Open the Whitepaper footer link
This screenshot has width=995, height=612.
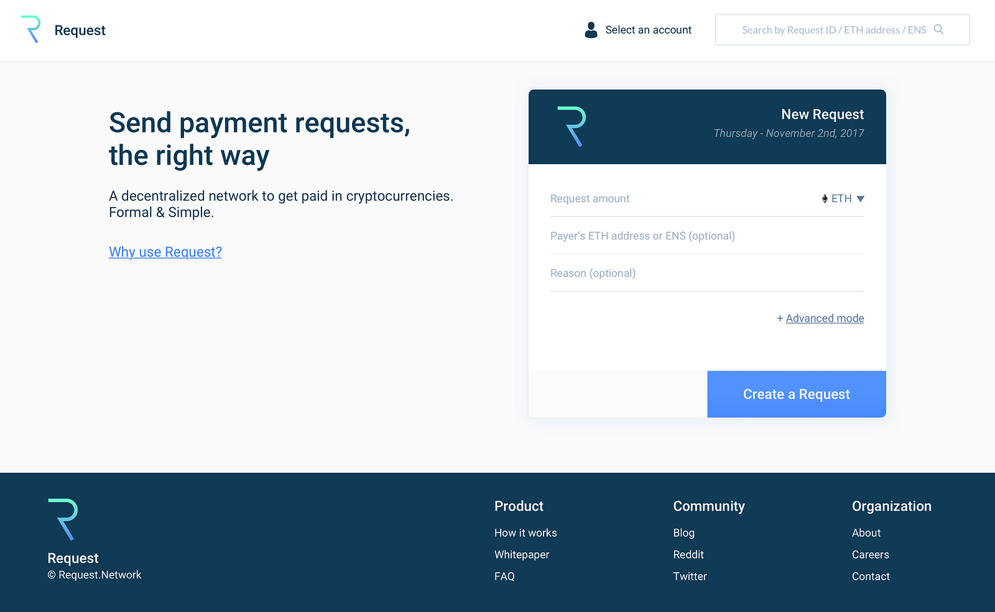(x=522, y=555)
